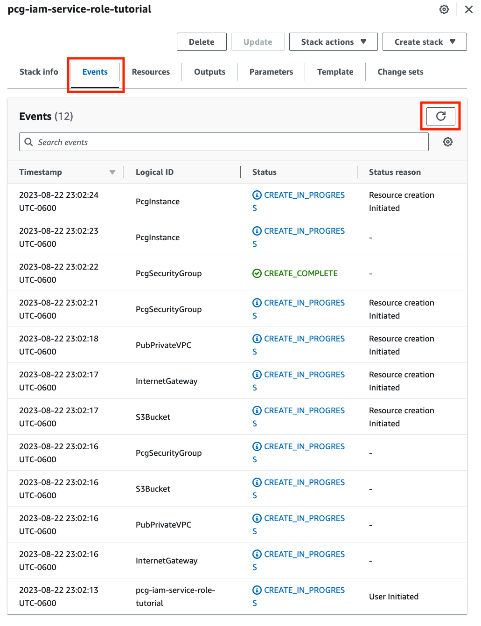The image size is (481, 626).
Task: Refresh the Events list
Action: click(441, 116)
